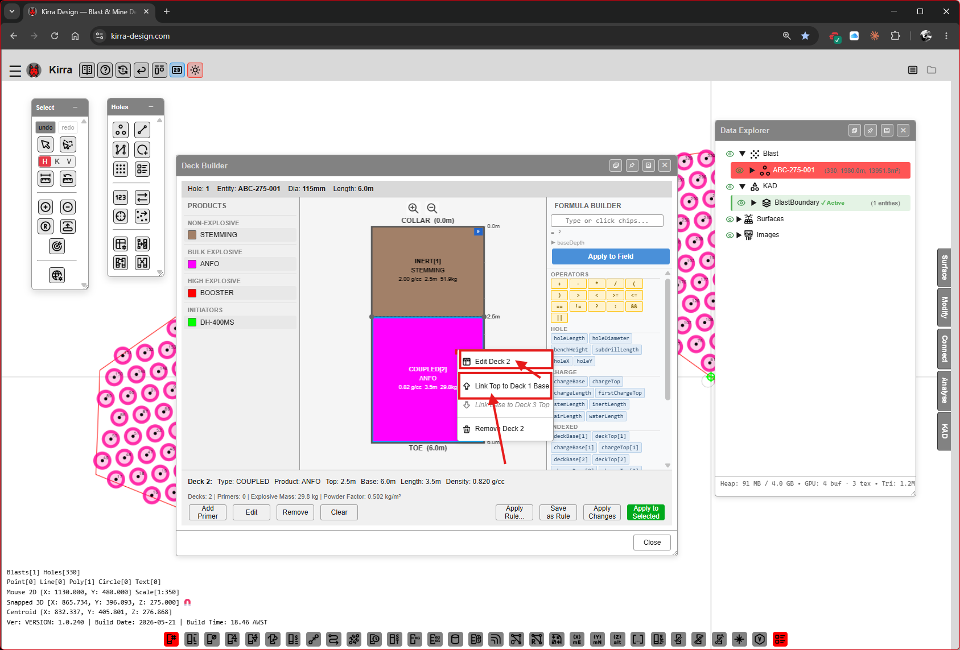
Task: Pin the Data Explorer panel
Action: 871,130
